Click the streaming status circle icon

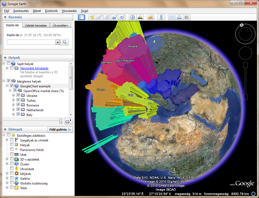coord(253,194)
